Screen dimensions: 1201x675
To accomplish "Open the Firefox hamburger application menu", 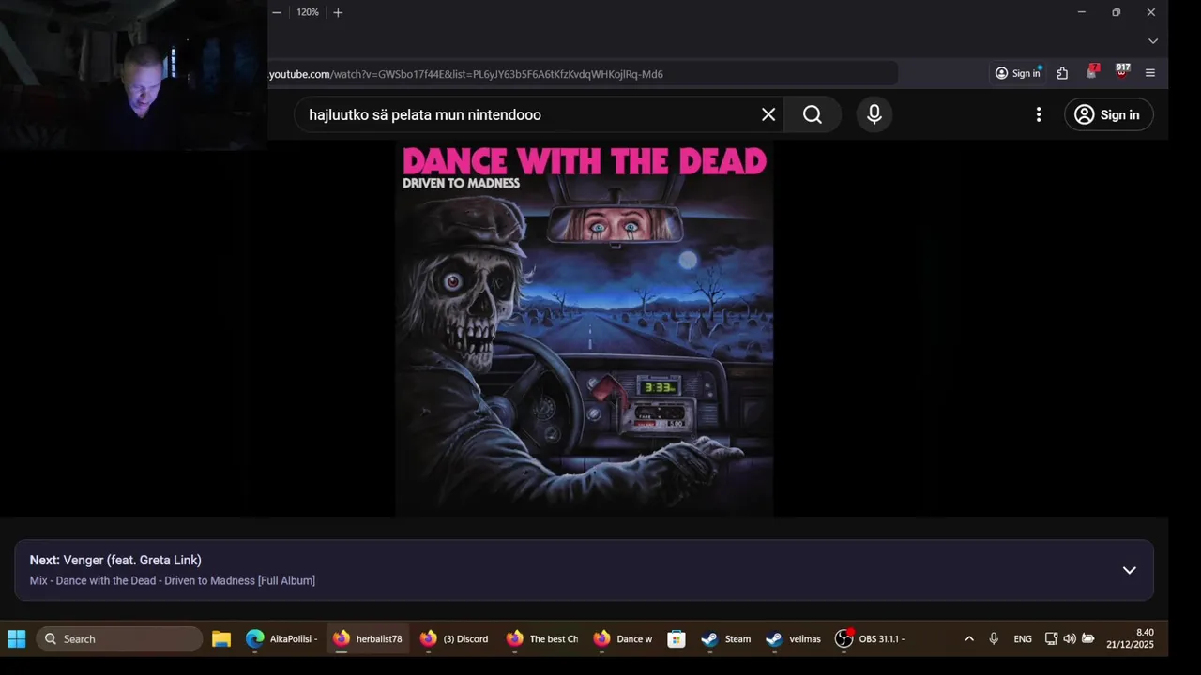I will [1150, 73].
